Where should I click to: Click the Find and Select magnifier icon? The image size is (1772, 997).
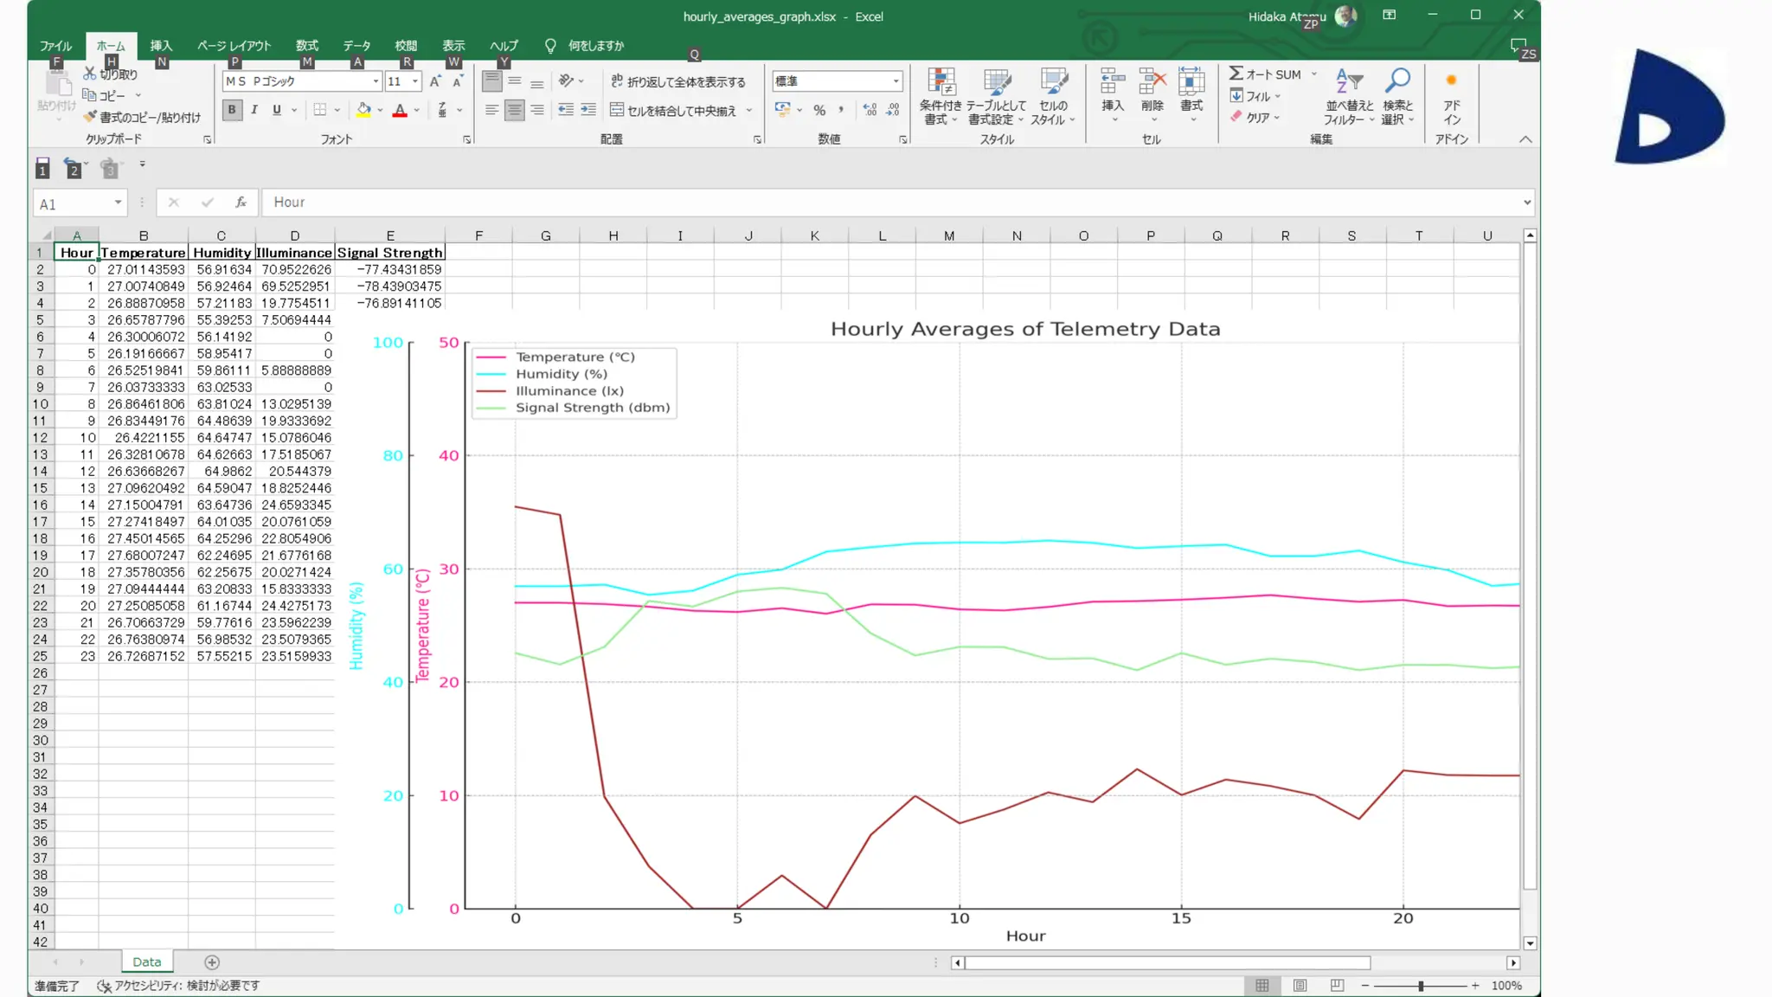click(1397, 81)
